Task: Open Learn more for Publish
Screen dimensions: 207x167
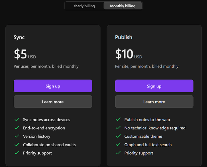Action: (154, 102)
